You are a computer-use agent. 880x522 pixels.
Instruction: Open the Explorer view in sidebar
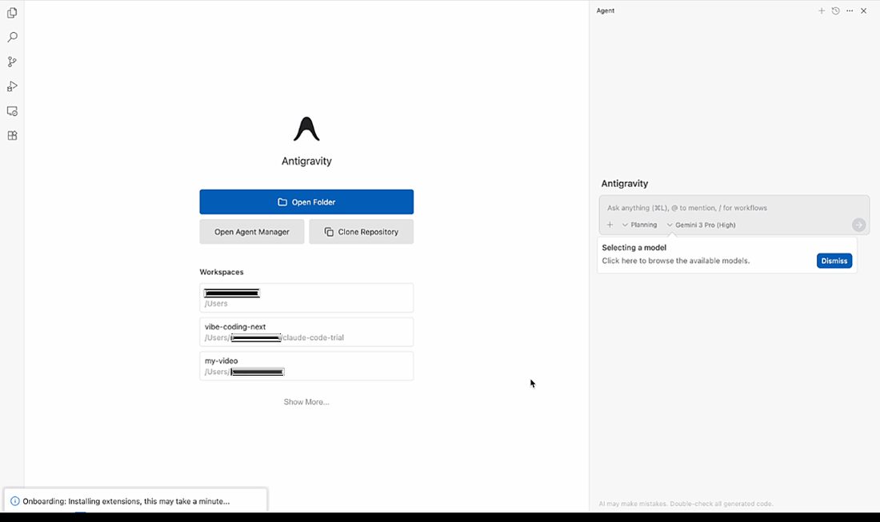pyautogui.click(x=12, y=13)
